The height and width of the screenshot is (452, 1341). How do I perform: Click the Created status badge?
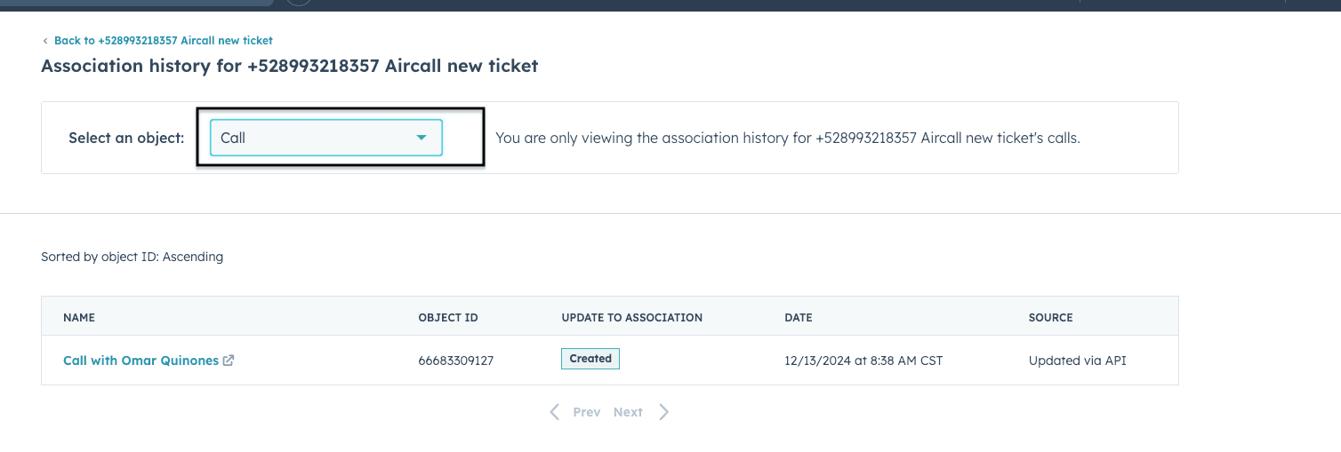tap(590, 359)
